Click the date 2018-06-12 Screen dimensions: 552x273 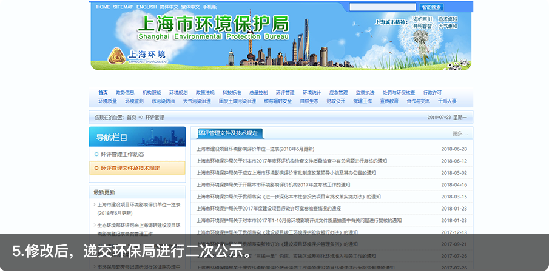pyautogui.click(x=454, y=161)
